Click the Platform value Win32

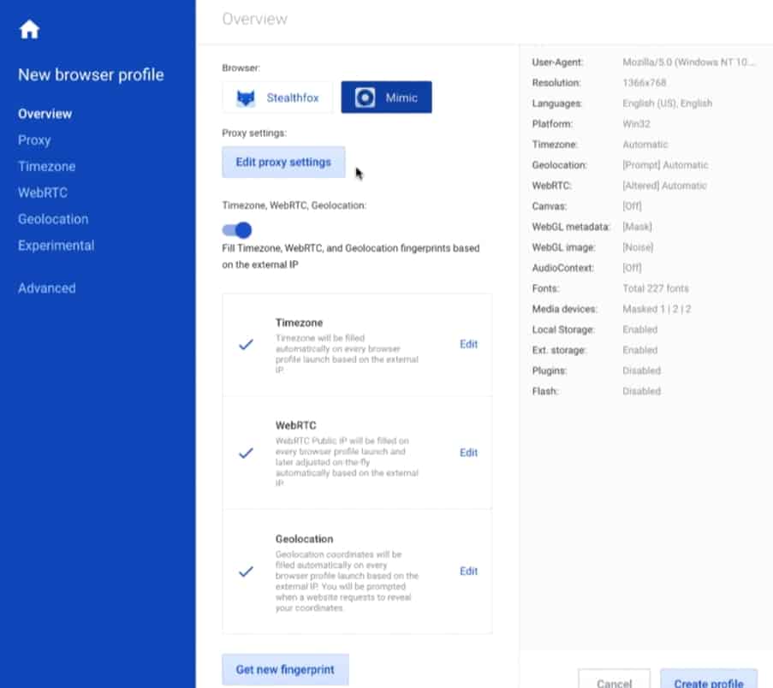click(x=636, y=124)
